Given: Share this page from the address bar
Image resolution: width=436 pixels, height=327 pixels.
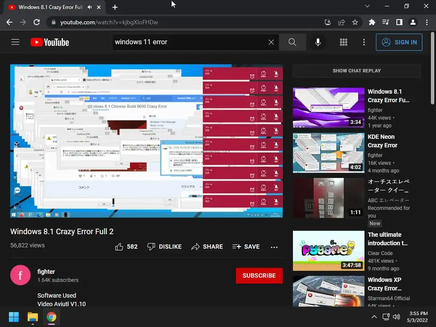Looking at the screenshot, I should [x=341, y=22].
